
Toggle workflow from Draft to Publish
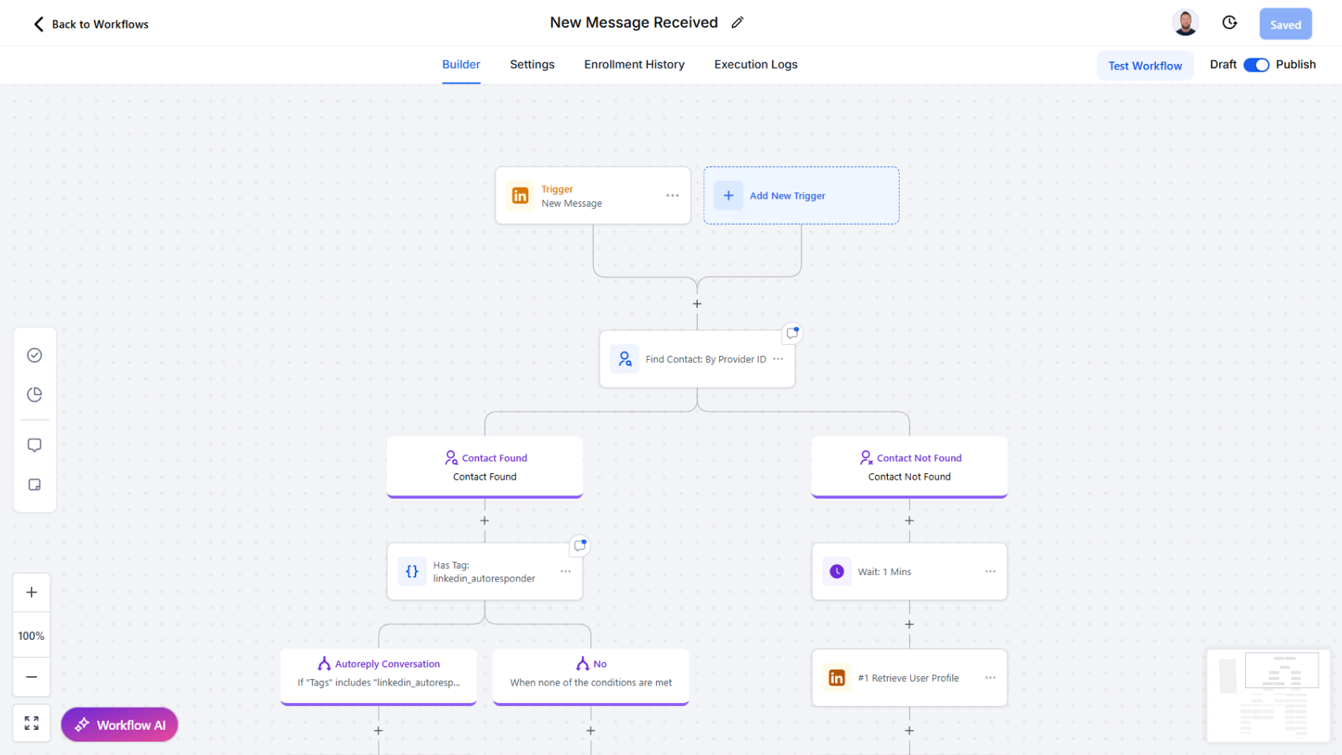(1257, 65)
